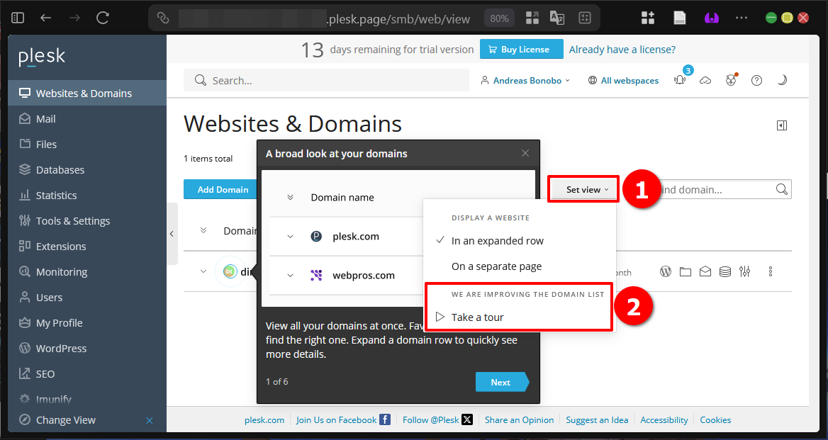This screenshot has width=828, height=440.
Task: Click the mail envelope icon in domain row
Action: (x=705, y=271)
